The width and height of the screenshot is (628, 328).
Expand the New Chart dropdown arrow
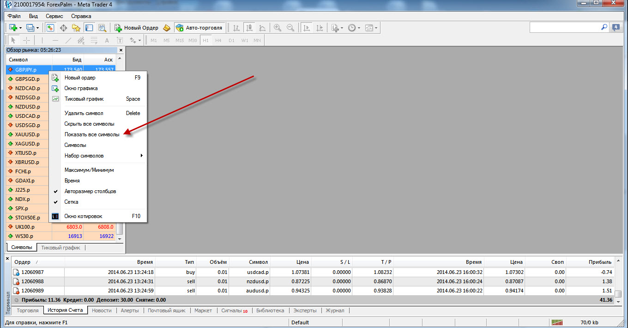coord(20,28)
